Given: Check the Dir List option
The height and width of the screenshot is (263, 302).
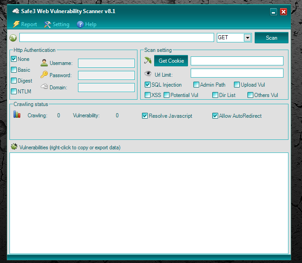Looking at the screenshot, I should pos(215,95).
